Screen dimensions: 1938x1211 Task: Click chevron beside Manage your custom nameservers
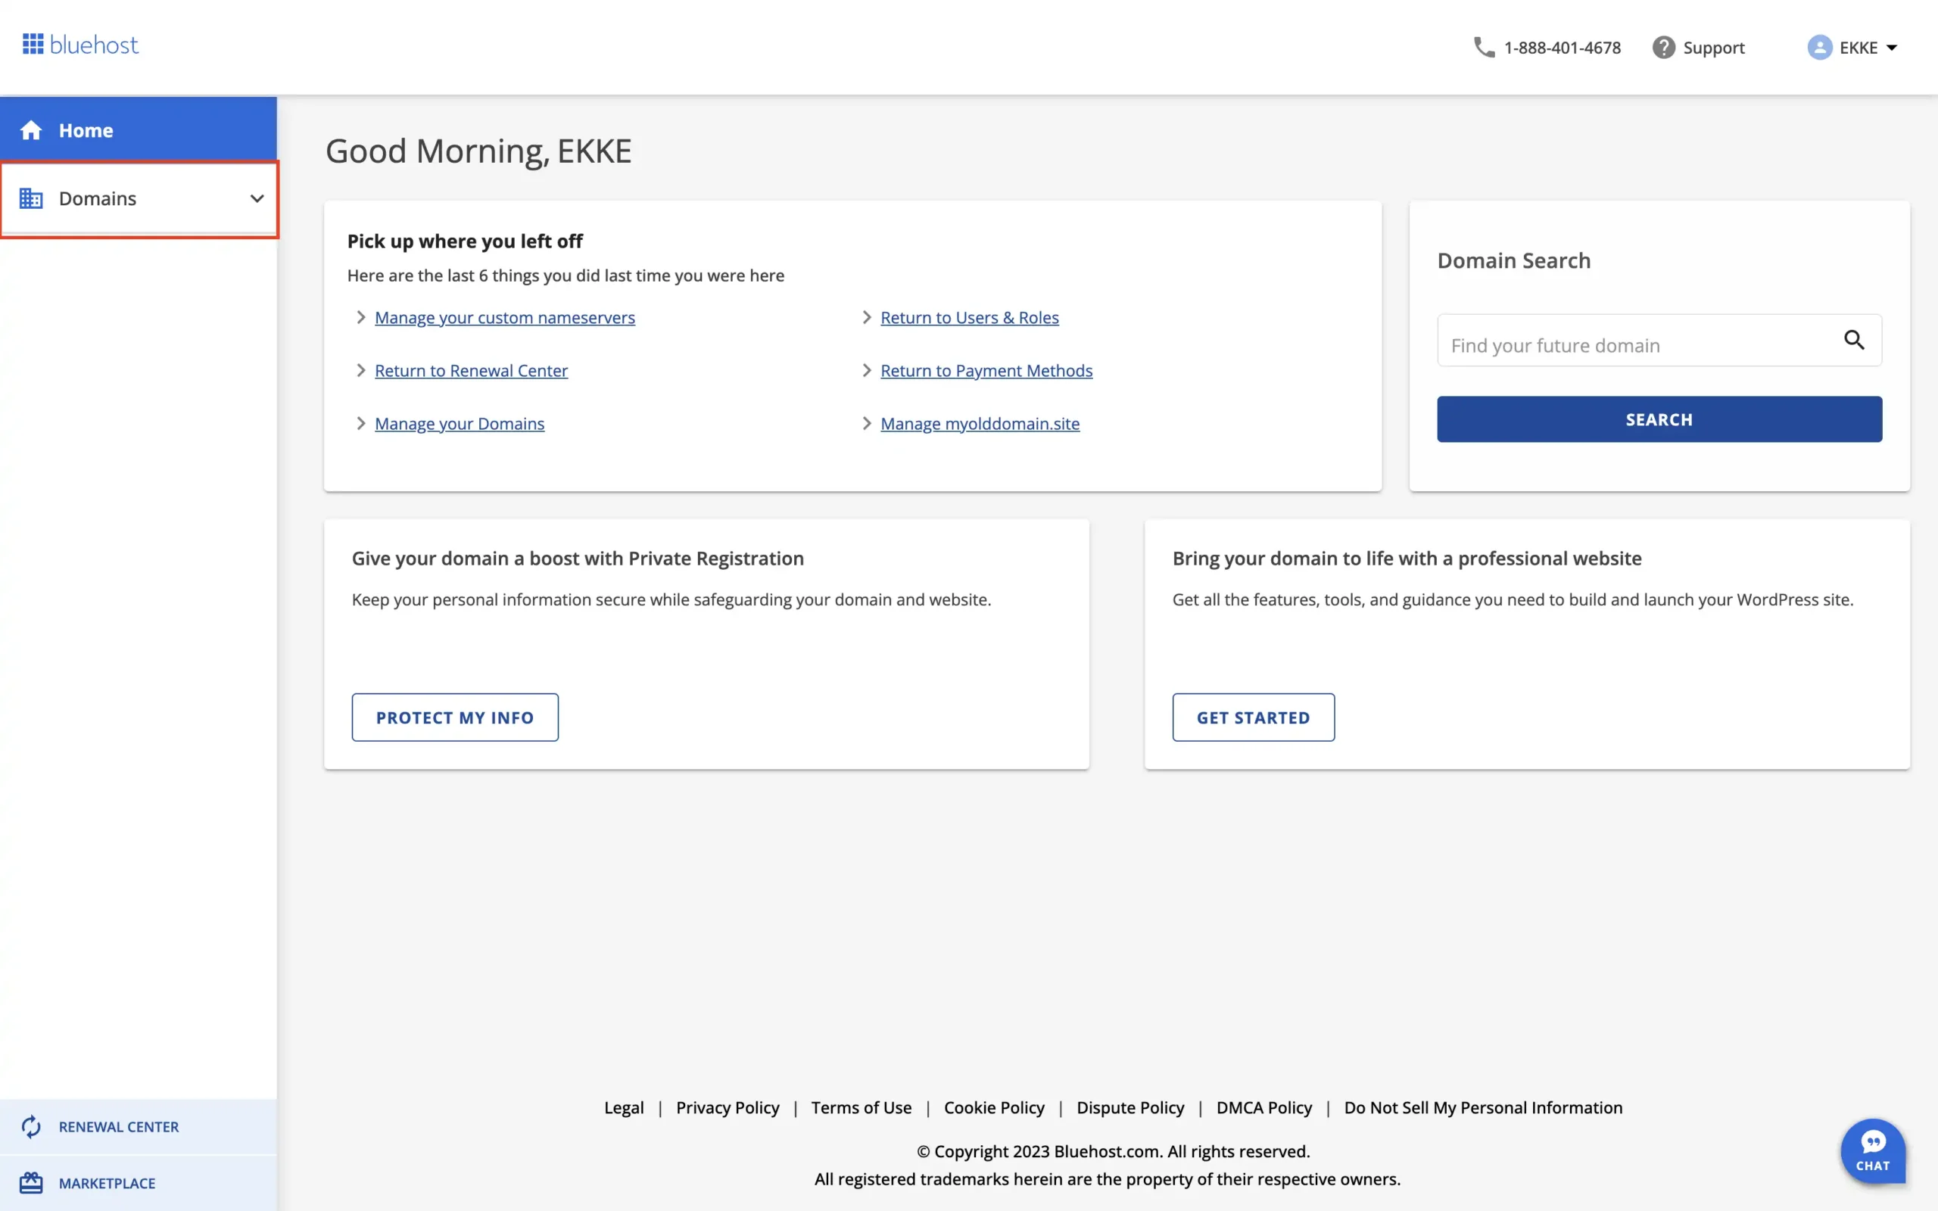[x=360, y=317]
